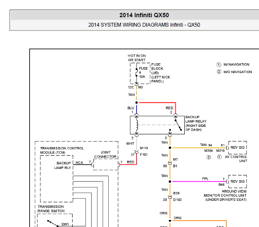
Task: Click the 'WHT' wire label below pin 2
Action: [x=130, y=144]
